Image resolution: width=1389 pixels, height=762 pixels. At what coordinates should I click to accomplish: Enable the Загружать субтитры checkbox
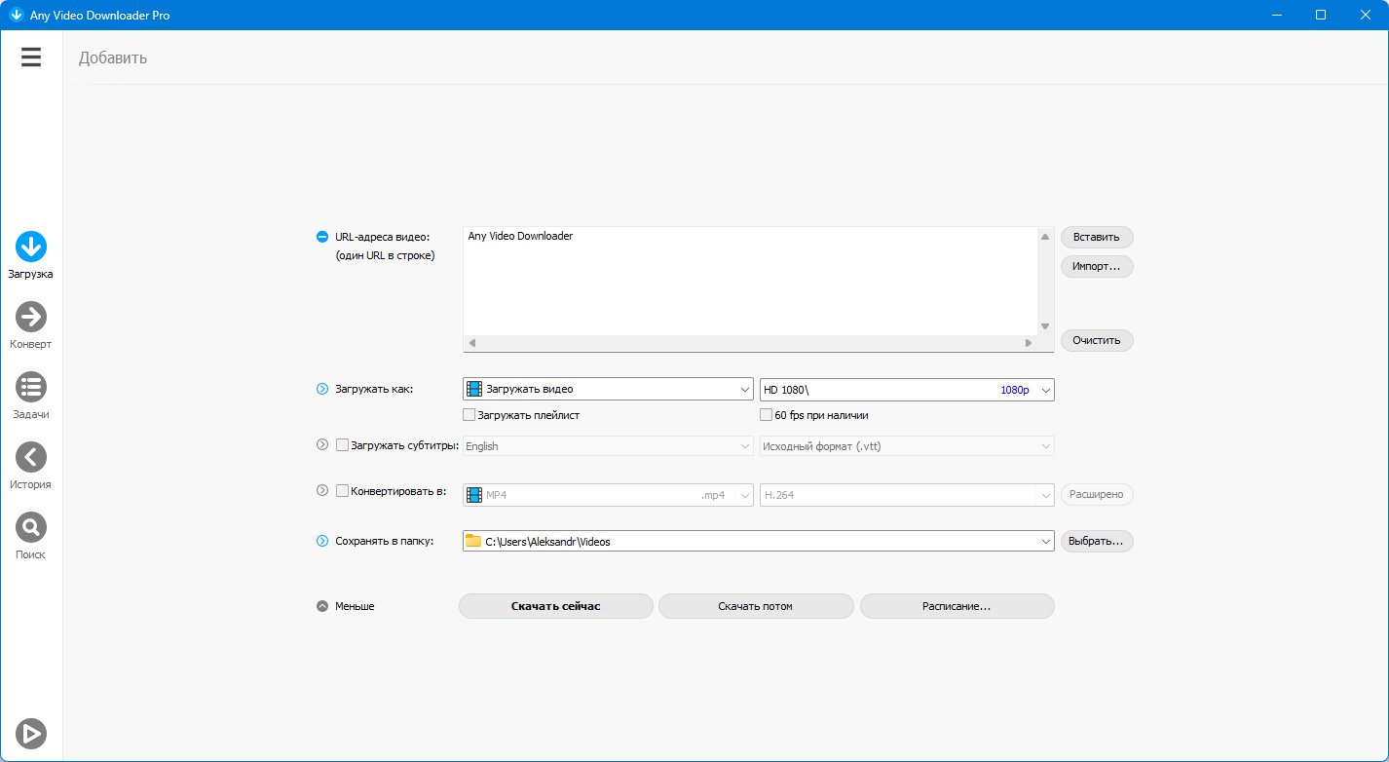coord(342,445)
